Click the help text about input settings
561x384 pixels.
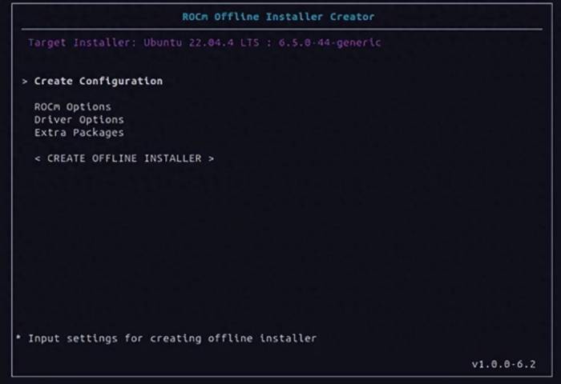(172, 338)
